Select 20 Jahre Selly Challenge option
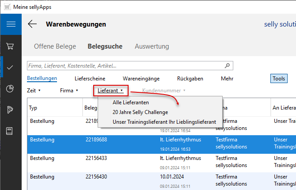Viewport: 296px width, 190px height. click(x=140, y=112)
